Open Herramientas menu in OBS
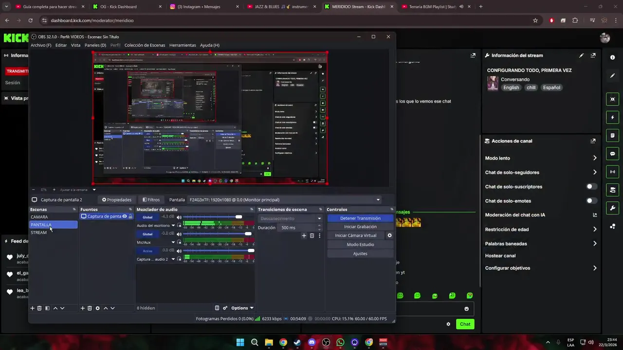The width and height of the screenshot is (623, 350). tap(183, 45)
